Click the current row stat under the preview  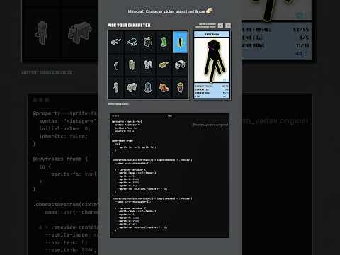tap(212, 93)
